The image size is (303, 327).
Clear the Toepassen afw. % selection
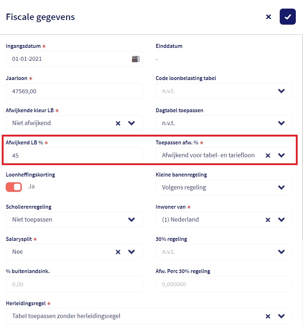(268, 155)
